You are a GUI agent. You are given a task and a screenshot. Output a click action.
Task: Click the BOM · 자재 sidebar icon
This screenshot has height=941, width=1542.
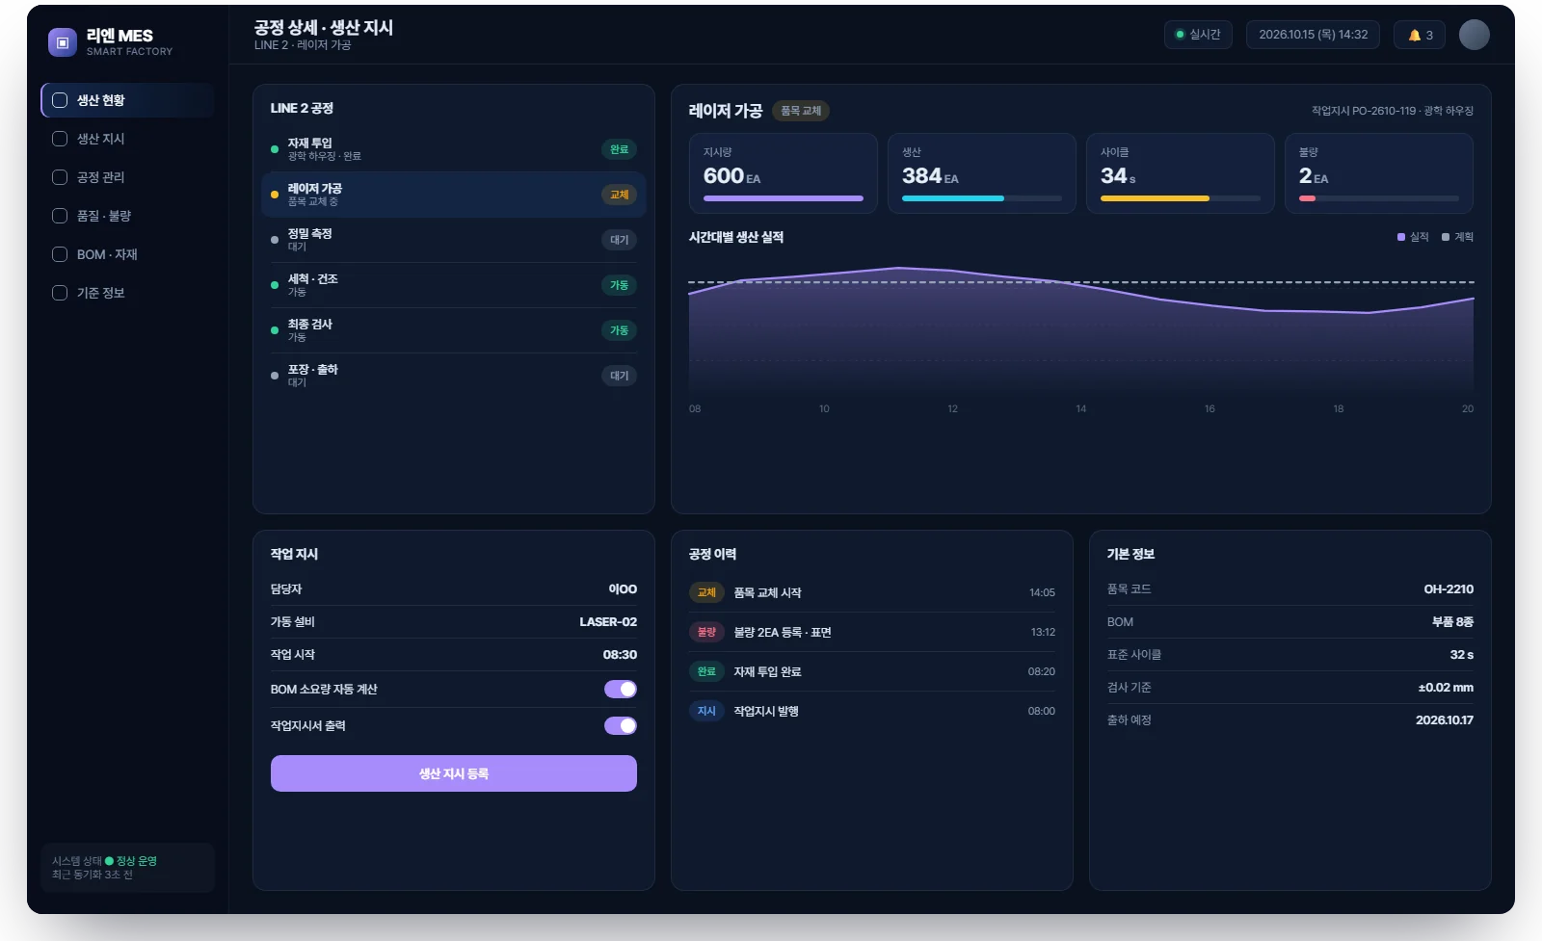(60, 254)
